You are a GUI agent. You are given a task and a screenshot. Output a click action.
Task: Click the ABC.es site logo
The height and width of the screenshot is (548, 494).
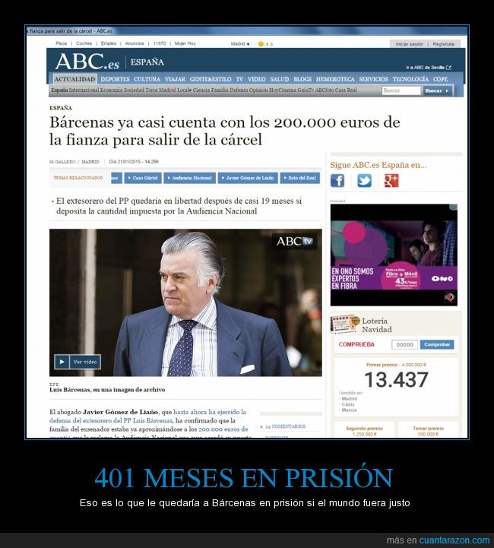pyautogui.click(x=87, y=62)
